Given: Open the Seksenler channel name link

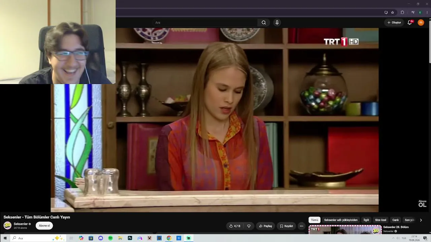Looking at the screenshot, I should (21, 224).
